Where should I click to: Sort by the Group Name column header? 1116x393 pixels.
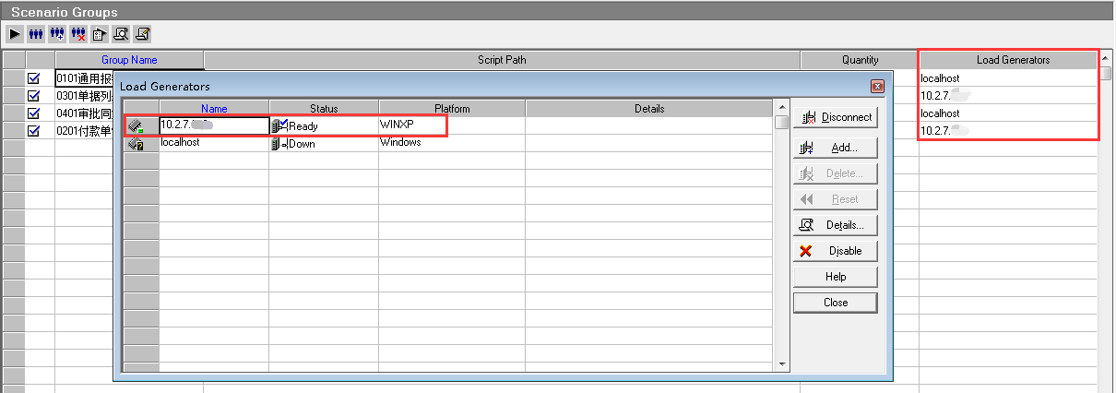coord(129,60)
